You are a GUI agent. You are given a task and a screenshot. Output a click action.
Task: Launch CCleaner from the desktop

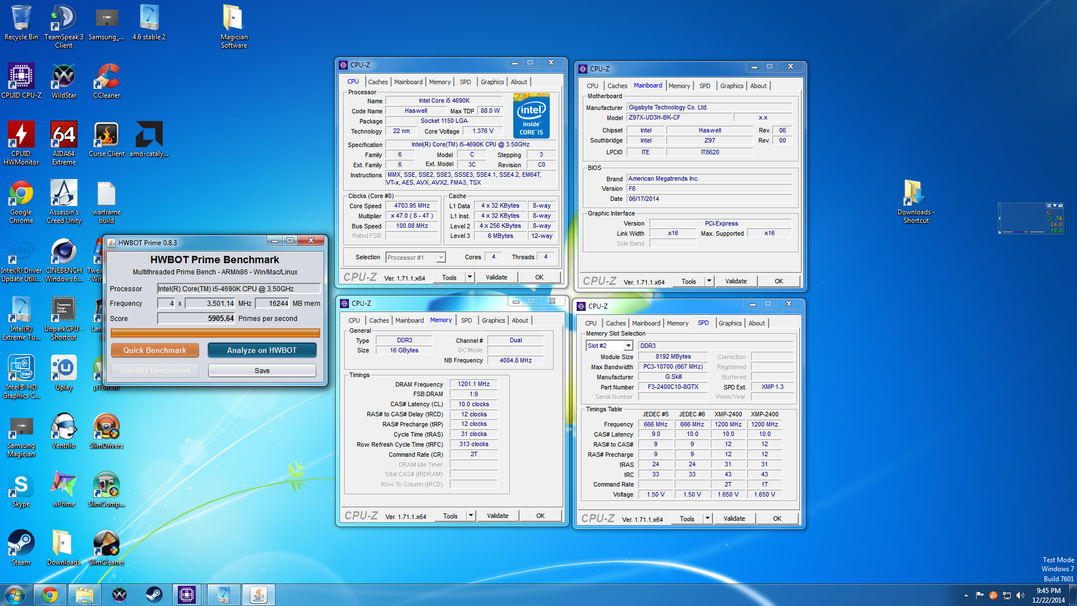click(107, 81)
